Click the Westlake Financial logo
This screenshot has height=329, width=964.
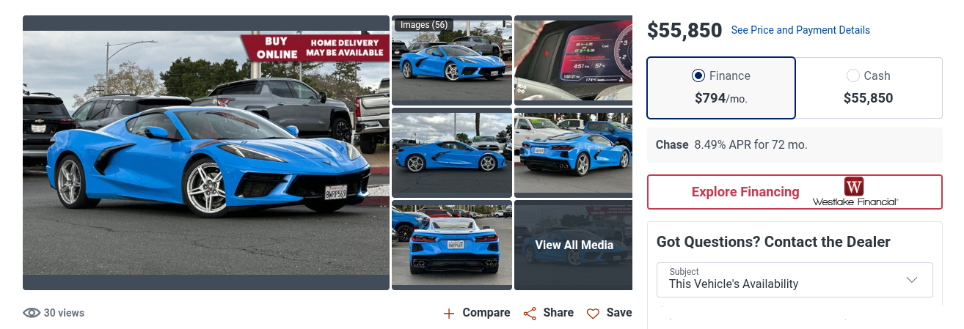855,192
